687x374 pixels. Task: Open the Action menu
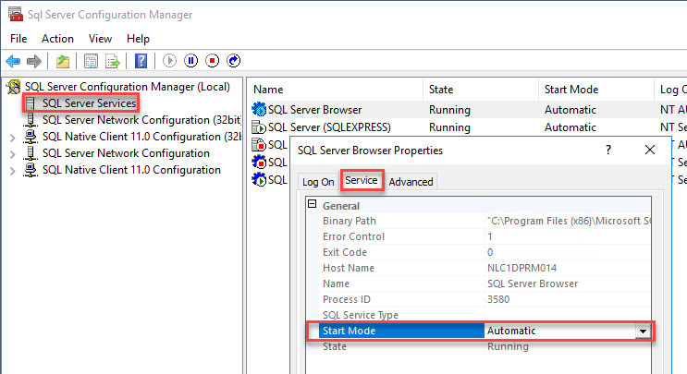[57, 39]
